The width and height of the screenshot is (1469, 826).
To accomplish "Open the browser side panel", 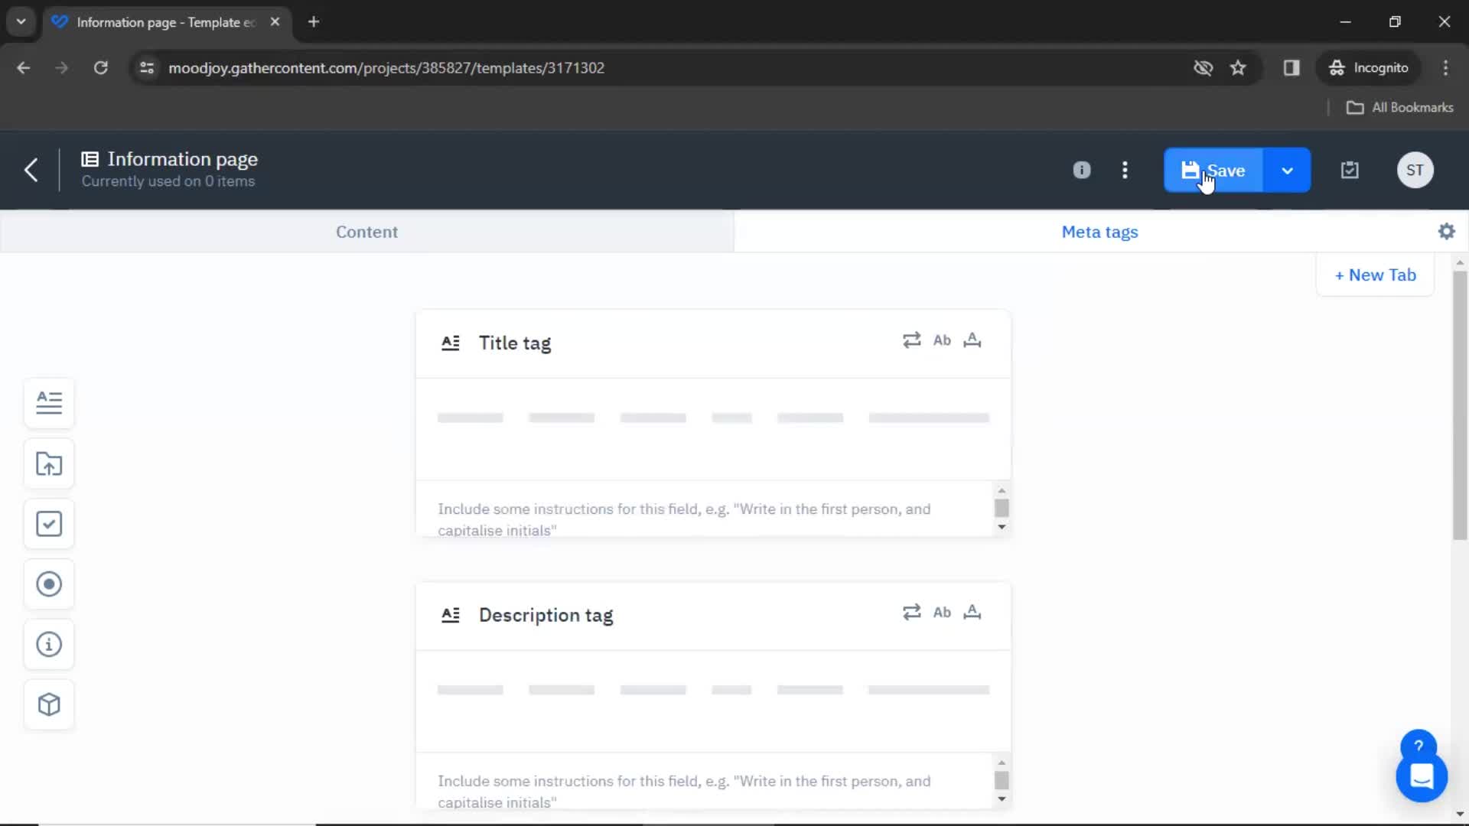I will click(x=1291, y=68).
